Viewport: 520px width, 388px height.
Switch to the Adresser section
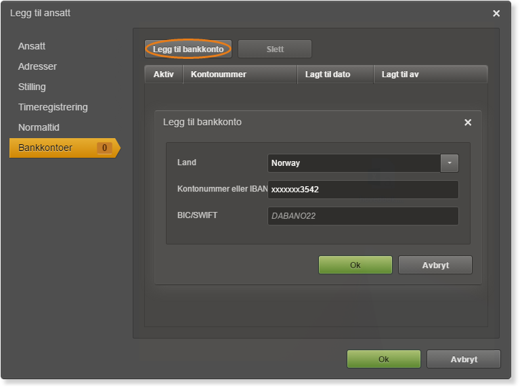point(37,66)
